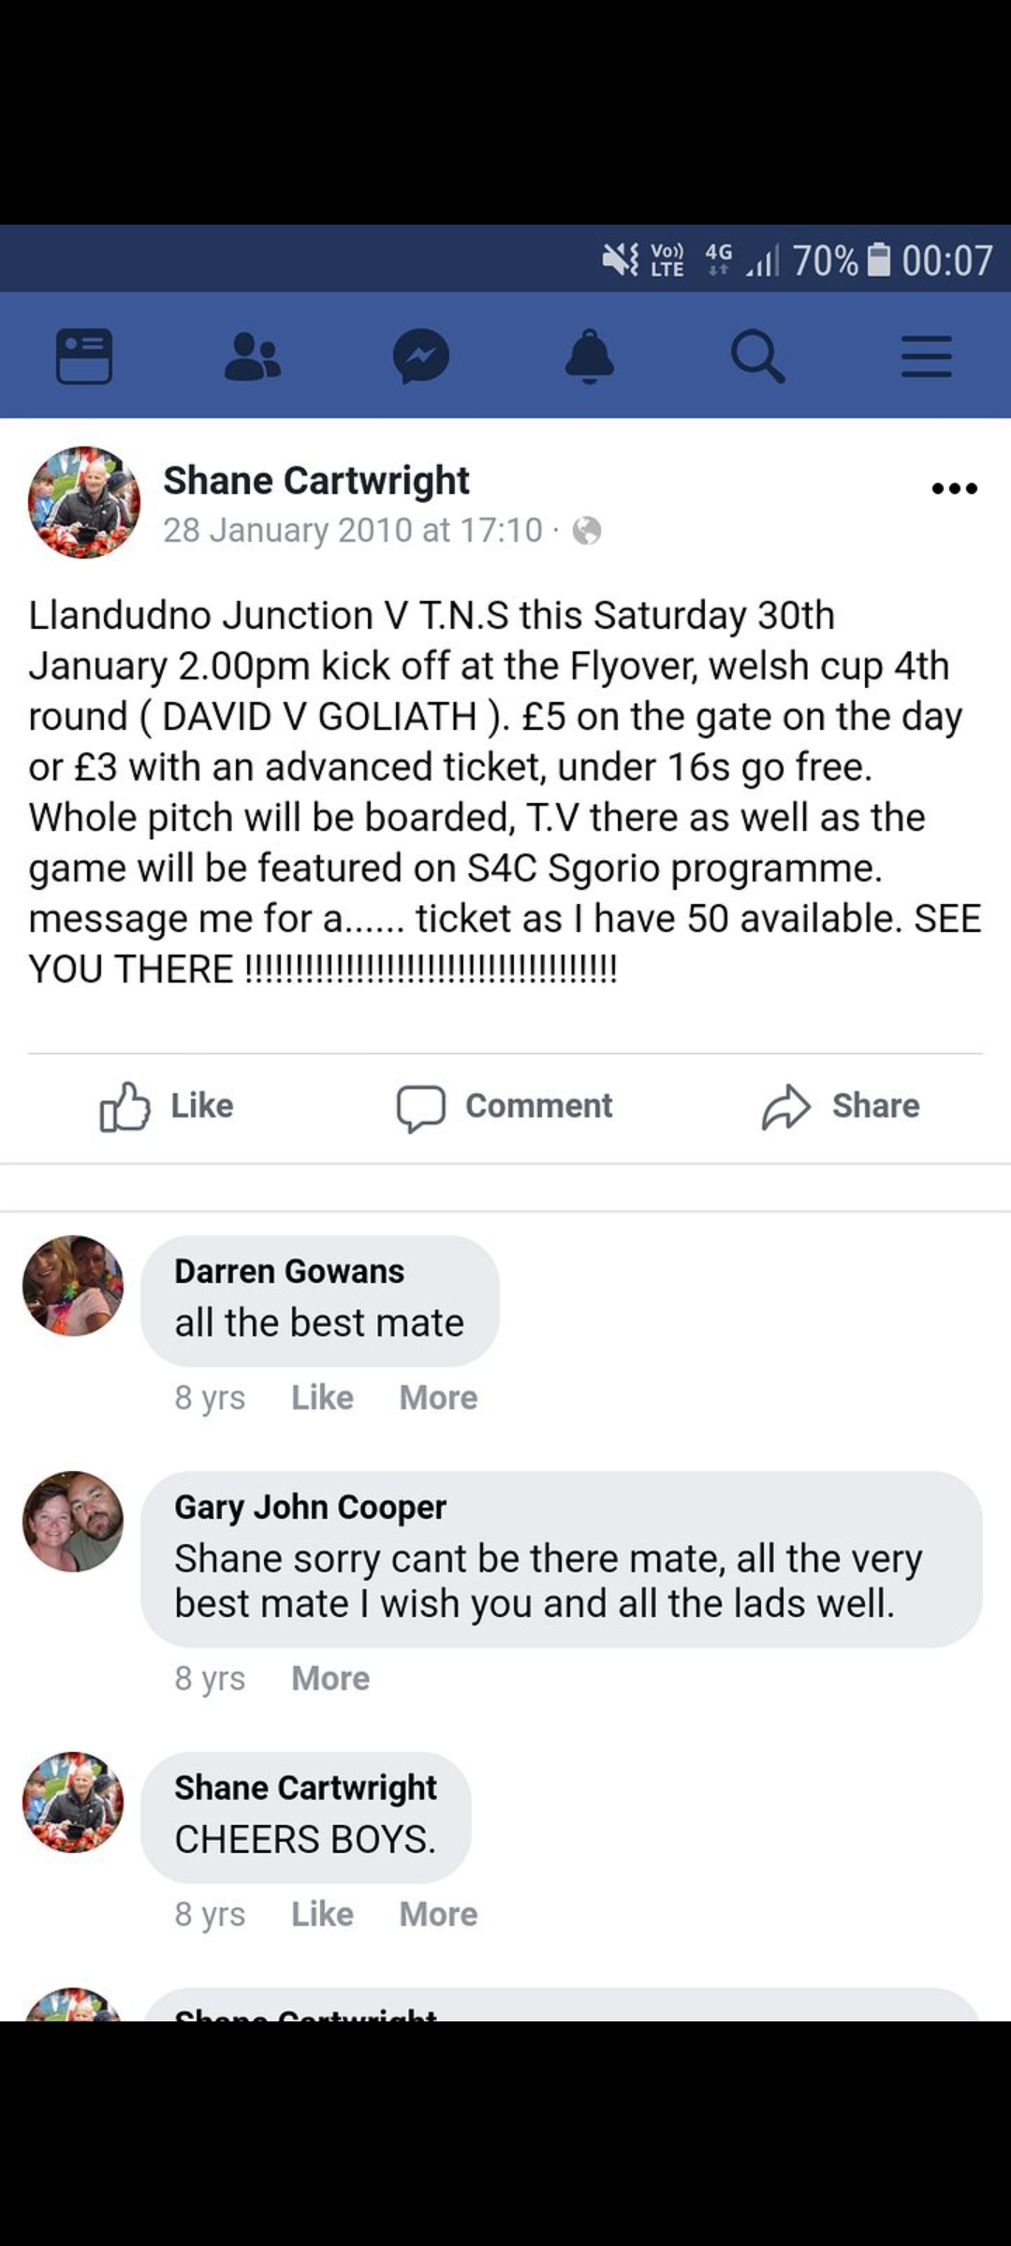Open the notifications bell
The image size is (1011, 2246).
coord(590,356)
